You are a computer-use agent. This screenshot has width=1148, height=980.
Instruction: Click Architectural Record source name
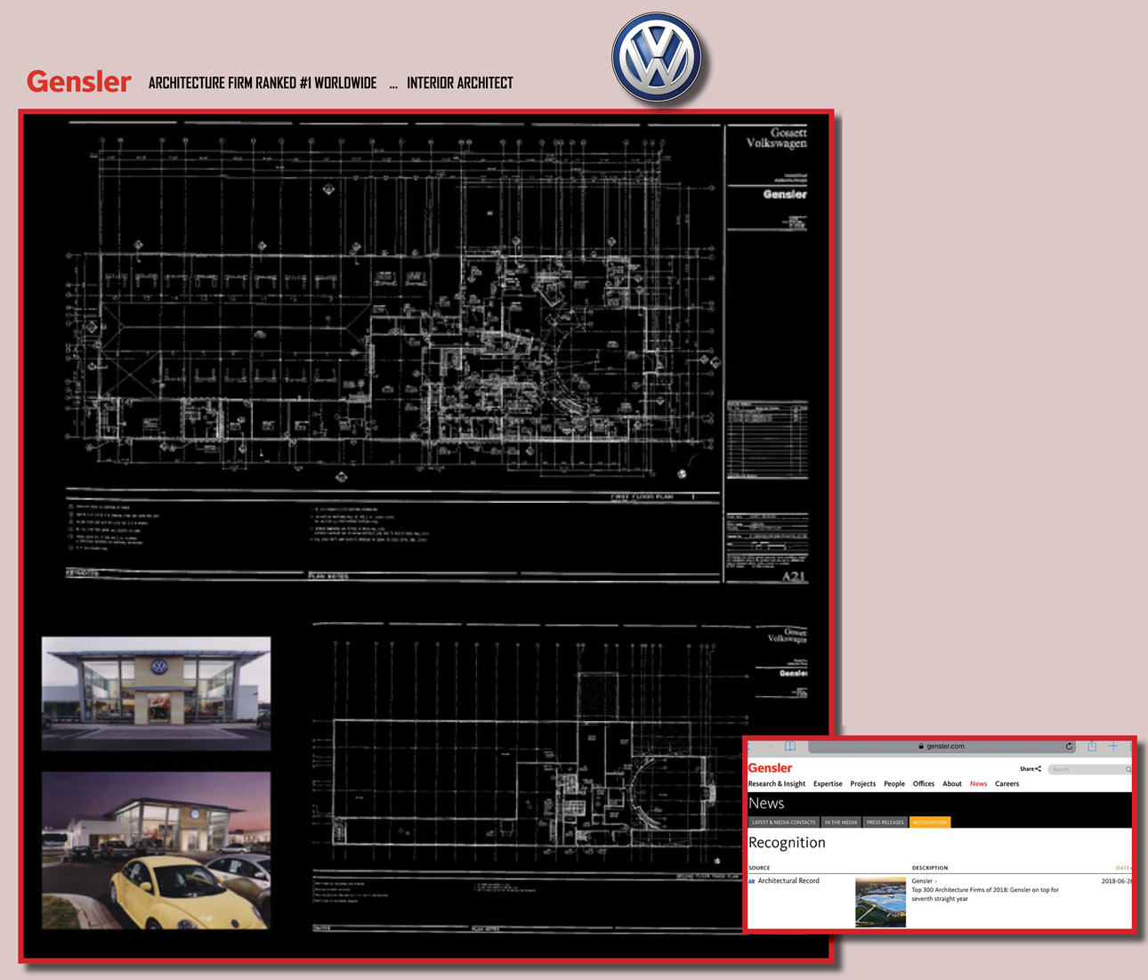tap(788, 881)
